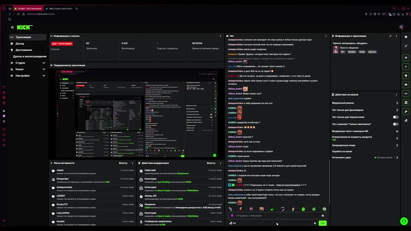Screen dimensions: 411x231
Task: Click the stream preview thumbnail
Action: tap(137, 114)
